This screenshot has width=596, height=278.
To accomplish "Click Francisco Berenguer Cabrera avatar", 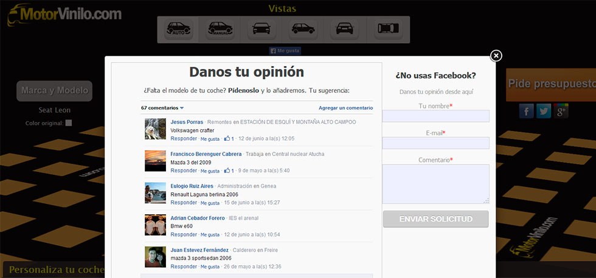I will (155, 161).
